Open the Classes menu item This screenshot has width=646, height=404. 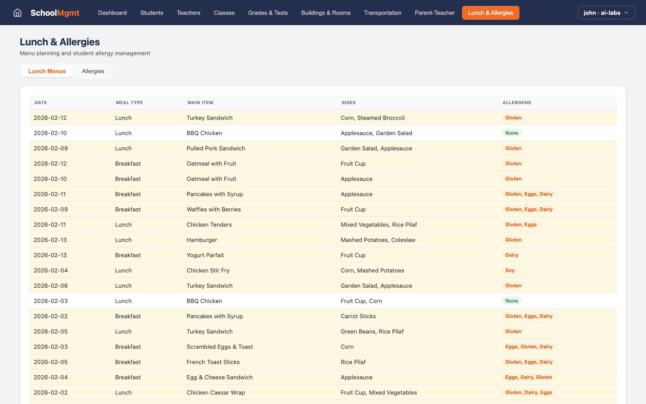(x=224, y=13)
